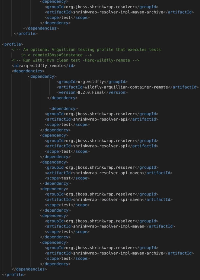Click the top shrinkwrap-resolver-impl-maven-archive artifactId
200x280 pixels.
tap(118, 12)
